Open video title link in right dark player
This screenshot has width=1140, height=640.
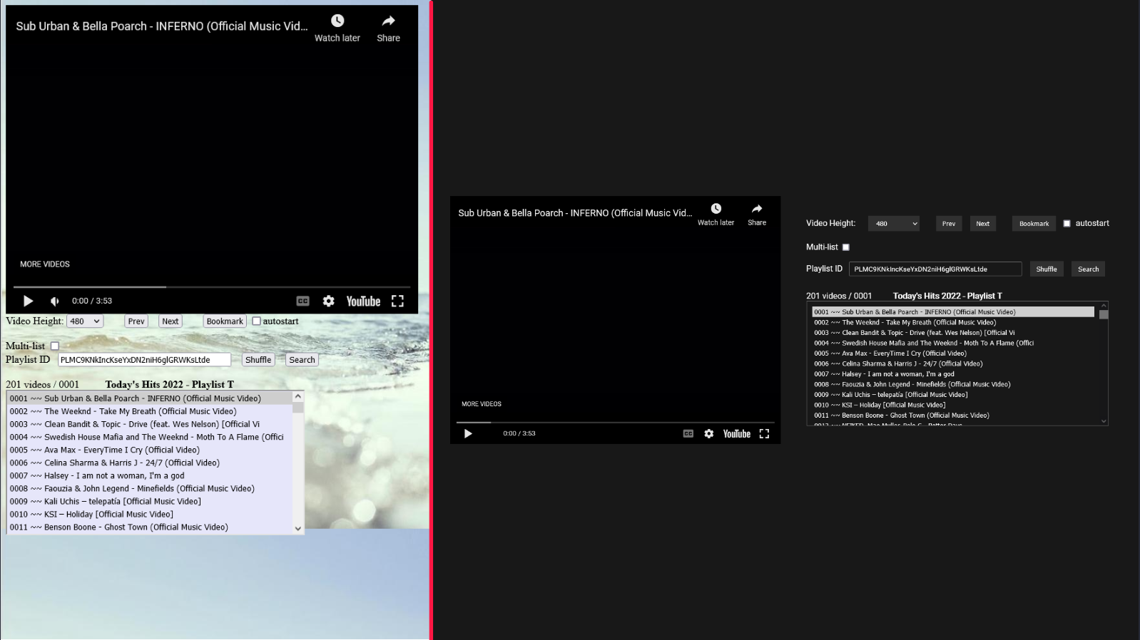575,213
